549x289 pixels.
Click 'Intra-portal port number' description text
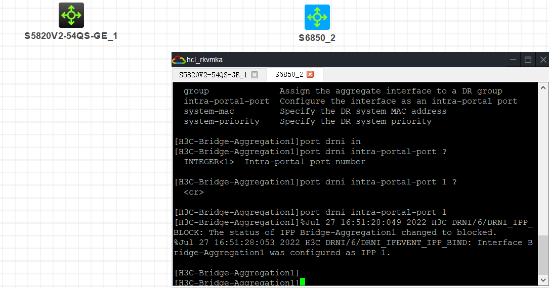point(305,162)
